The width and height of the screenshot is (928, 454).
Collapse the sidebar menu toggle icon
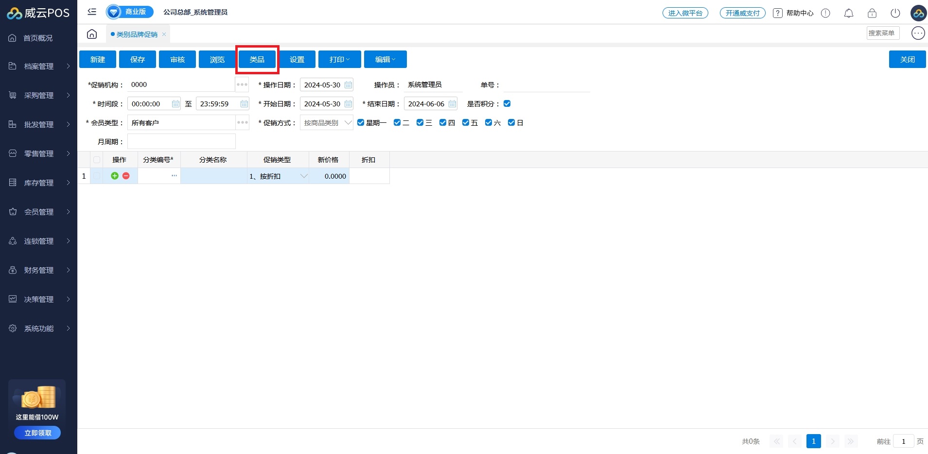(92, 12)
